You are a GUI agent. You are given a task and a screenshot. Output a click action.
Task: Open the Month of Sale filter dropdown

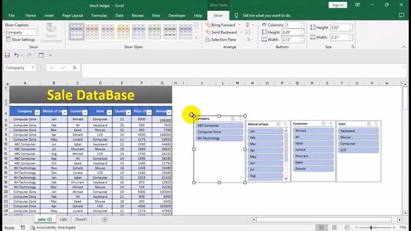64,112
